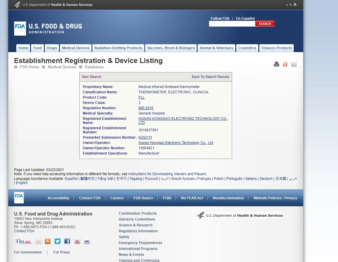Open Emergency Preparedness link
This screenshot has height=262, width=338.
coord(140,243)
